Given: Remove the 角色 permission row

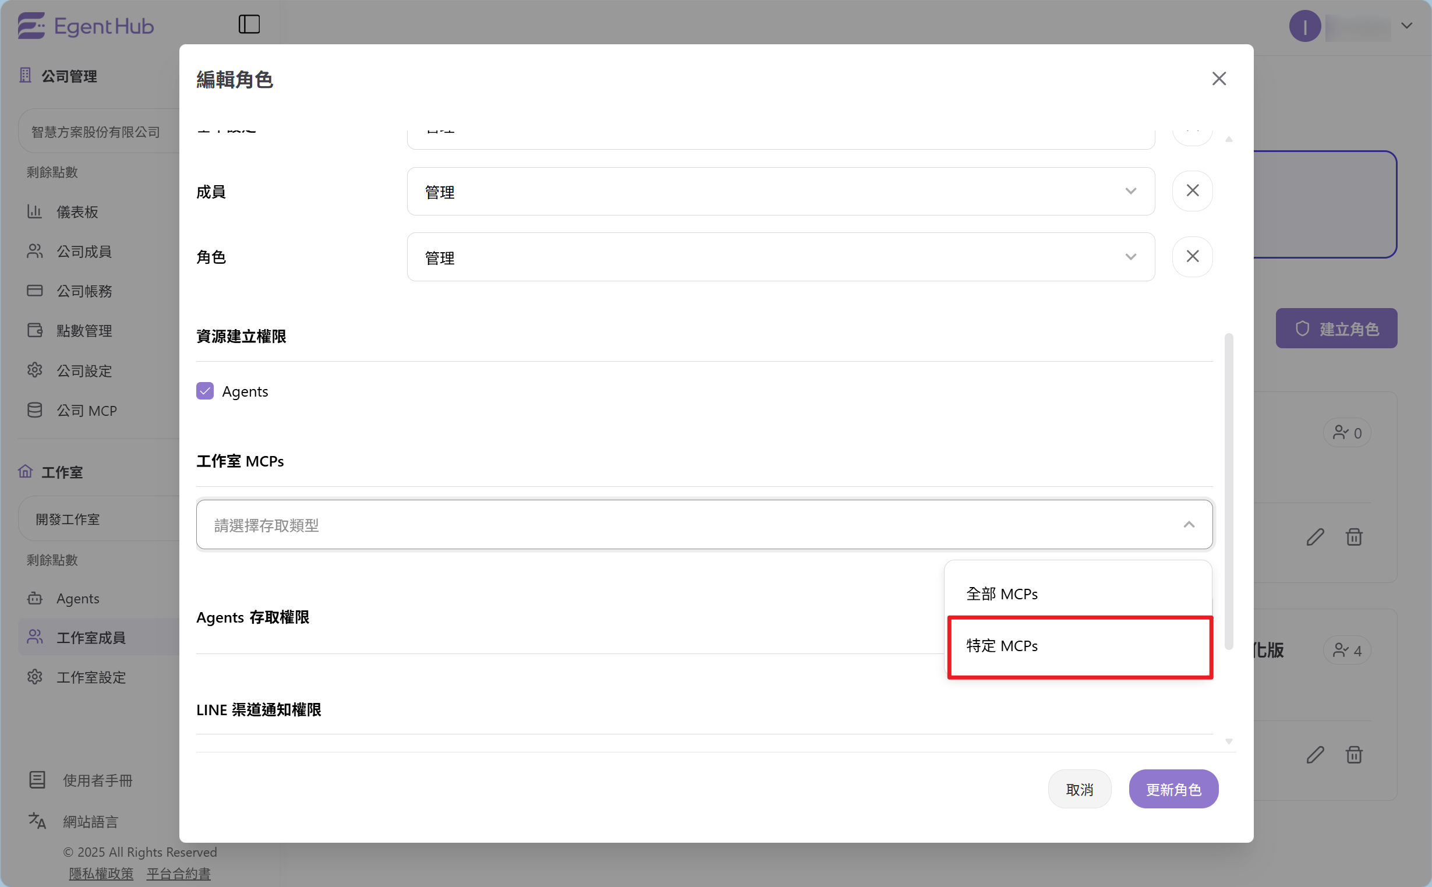Looking at the screenshot, I should pyautogui.click(x=1191, y=256).
